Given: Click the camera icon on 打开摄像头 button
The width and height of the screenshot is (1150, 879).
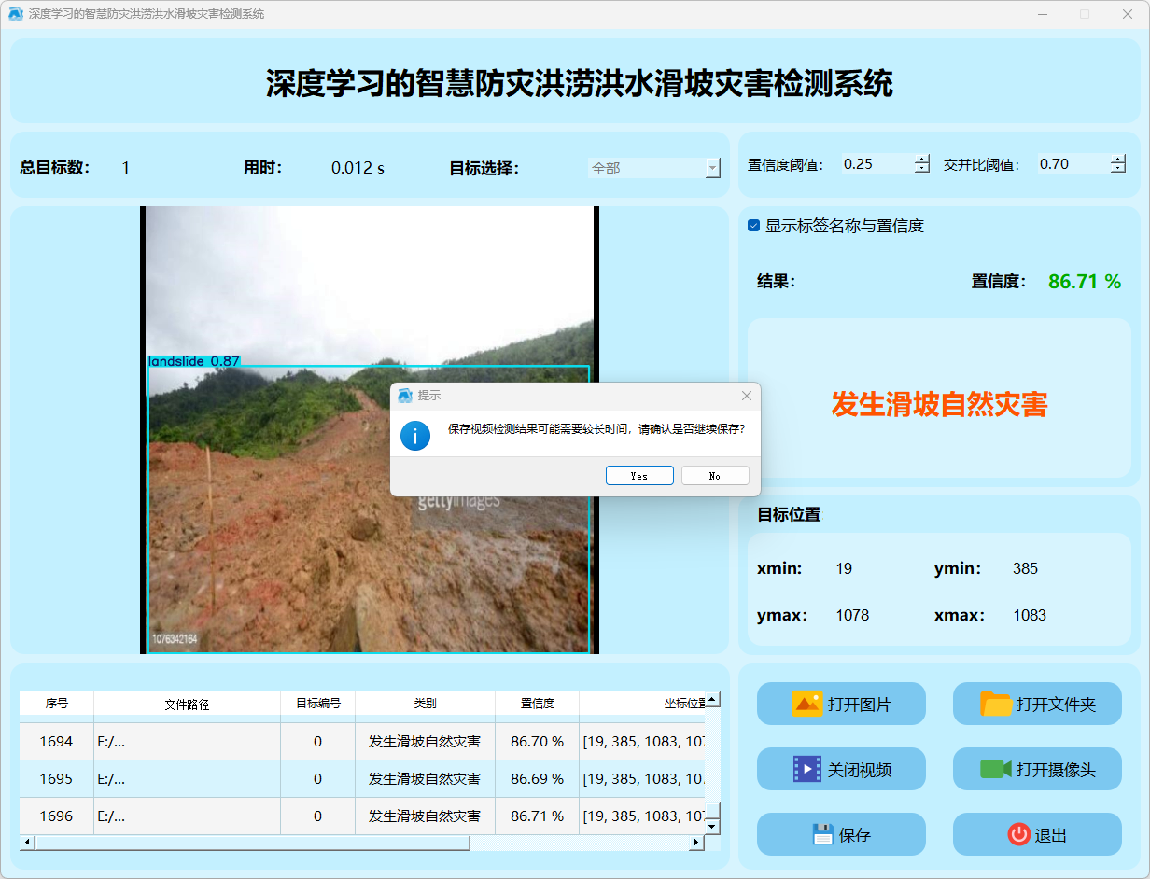Looking at the screenshot, I should pyautogui.click(x=996, y=769).
